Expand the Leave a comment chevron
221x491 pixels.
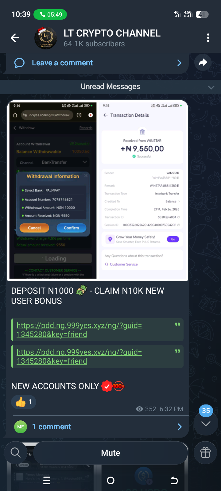(x=180, y=63)
